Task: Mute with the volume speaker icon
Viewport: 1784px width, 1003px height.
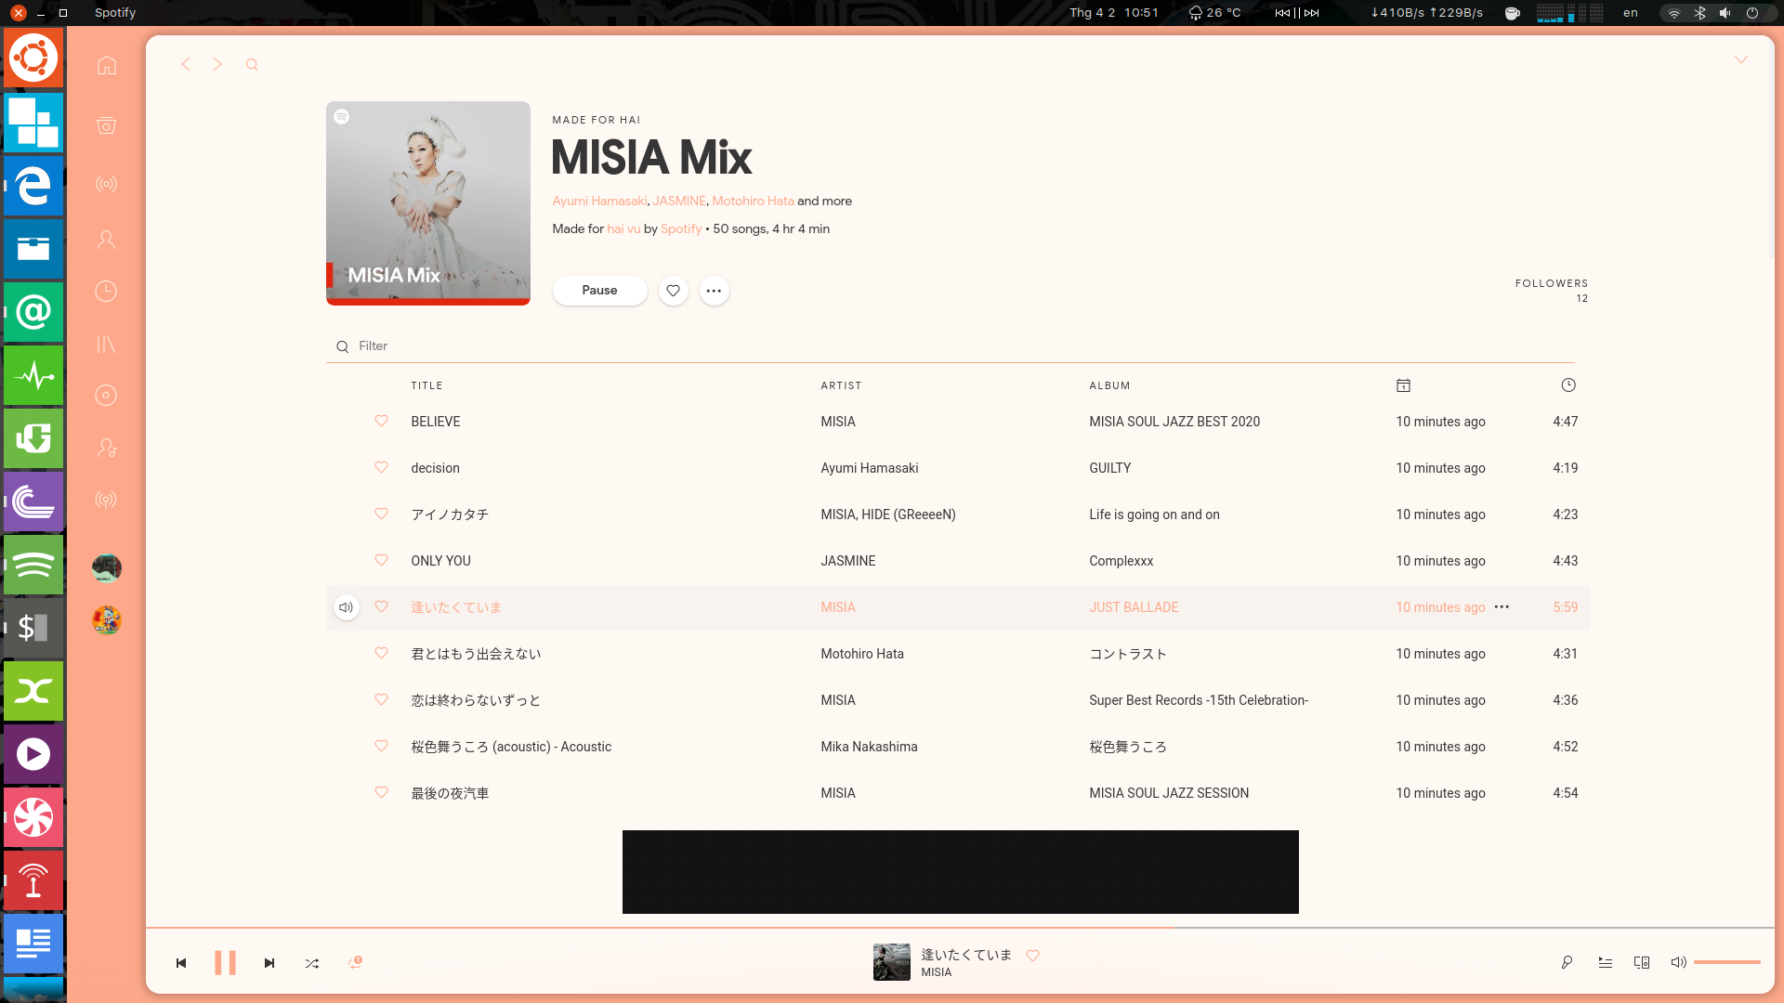Action: [1678, 963]
